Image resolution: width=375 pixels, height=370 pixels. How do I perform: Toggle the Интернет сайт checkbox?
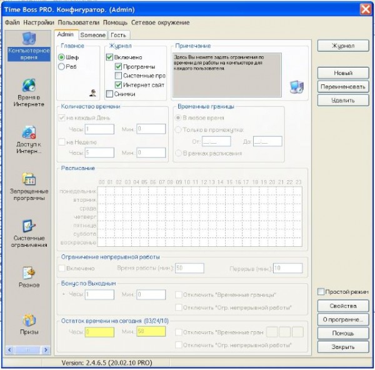tap(118, 84)
